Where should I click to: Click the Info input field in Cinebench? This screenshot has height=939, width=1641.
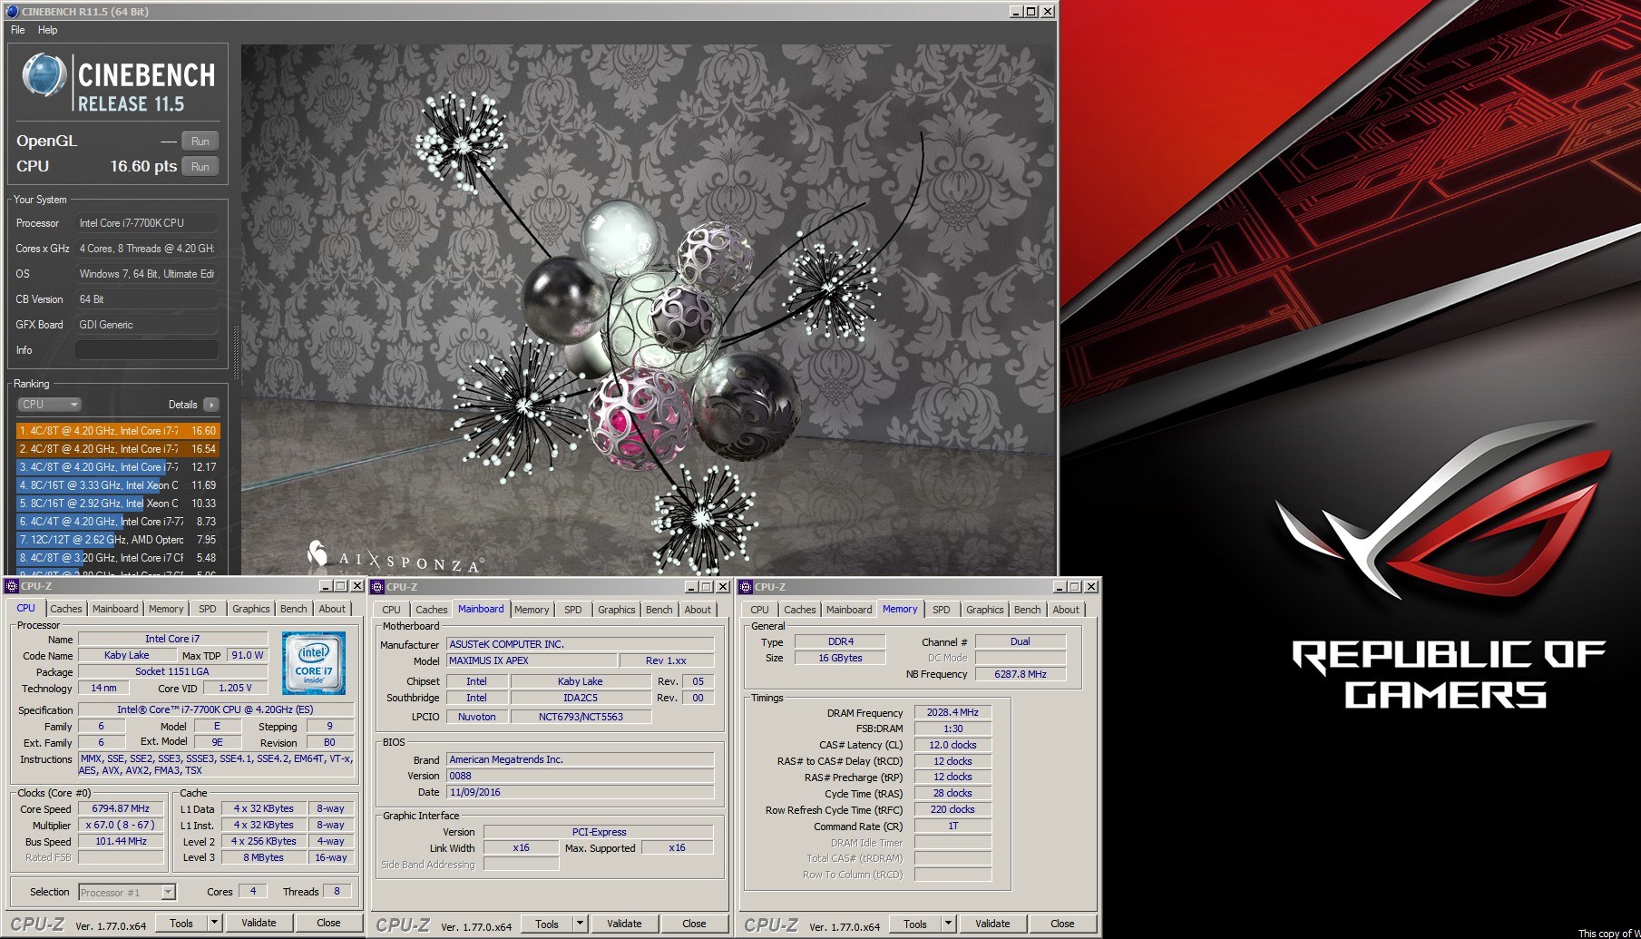point(147,350)
